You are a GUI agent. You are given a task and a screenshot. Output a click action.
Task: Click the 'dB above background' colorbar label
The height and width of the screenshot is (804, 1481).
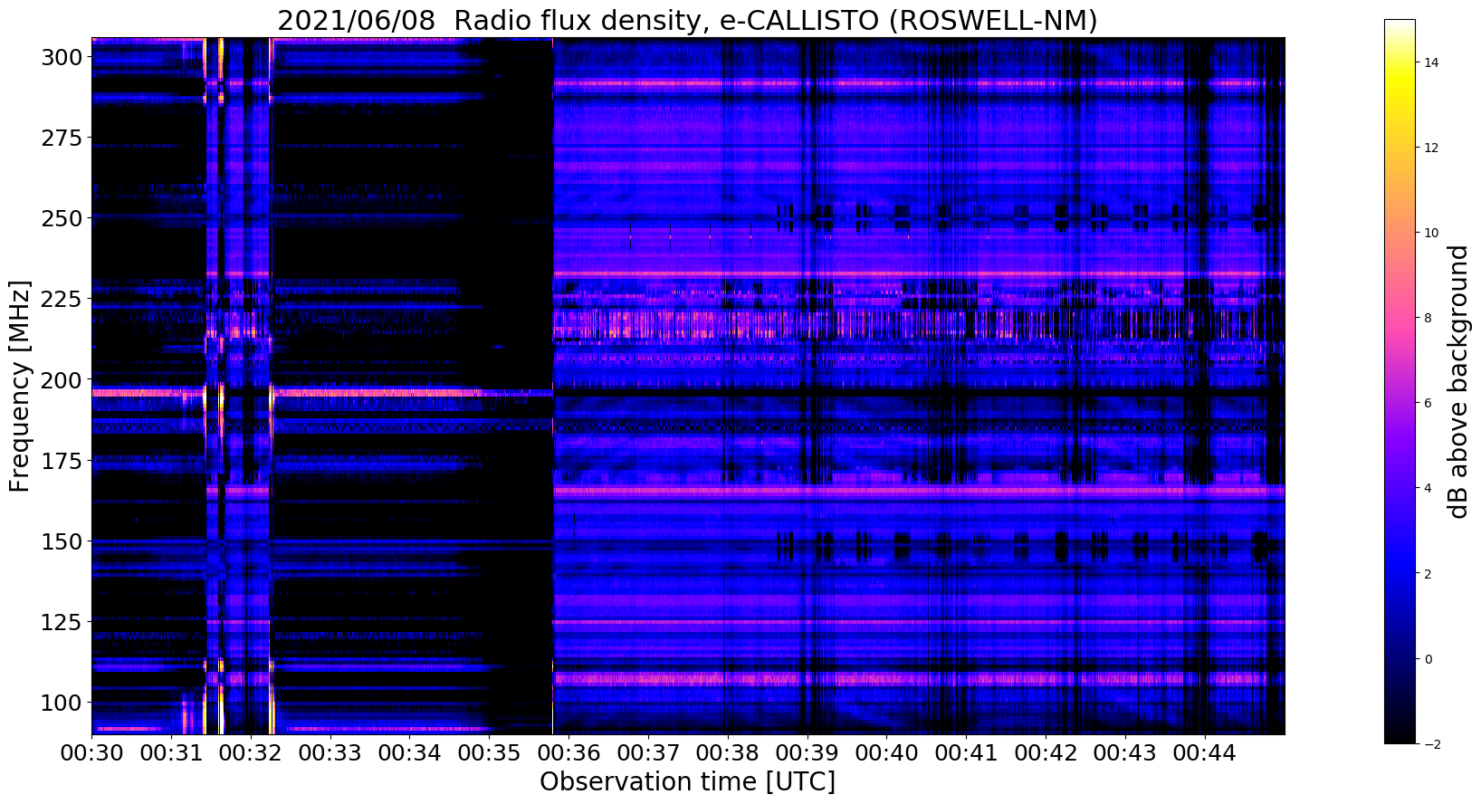tap(1457, 381)
